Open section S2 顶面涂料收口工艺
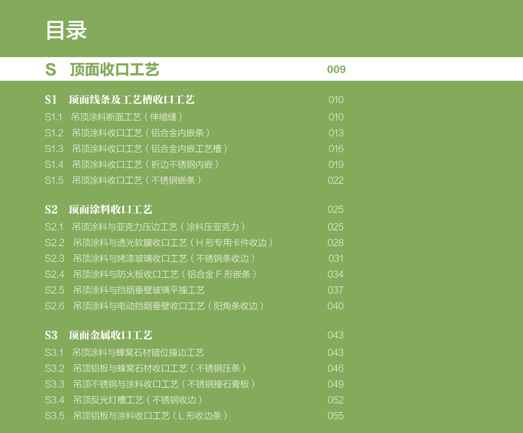523x433 pixels. (x=99, y=209)
